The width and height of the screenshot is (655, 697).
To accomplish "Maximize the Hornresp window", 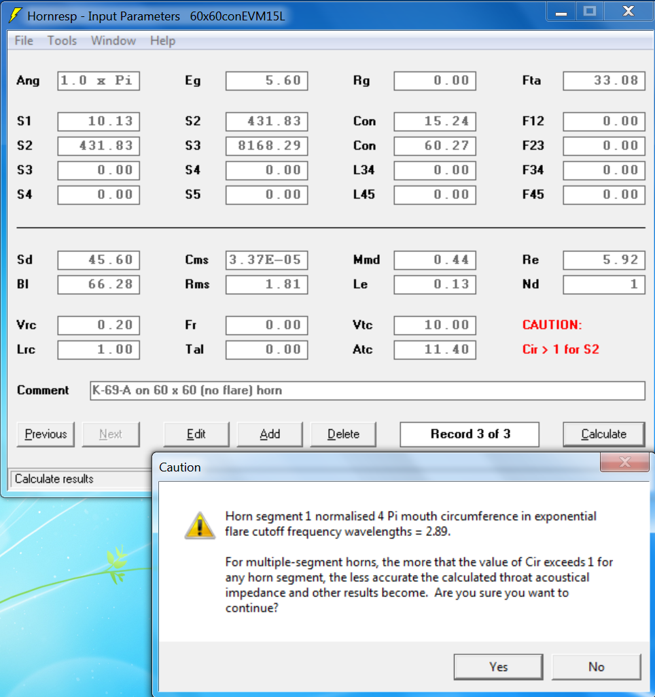I will tap(590, 12).
